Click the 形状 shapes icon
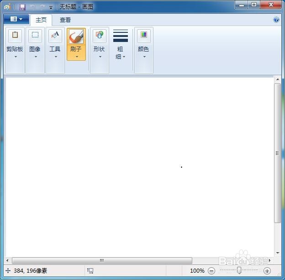The image size is (285, 280). pyautogui.click(x=100, y=35)
